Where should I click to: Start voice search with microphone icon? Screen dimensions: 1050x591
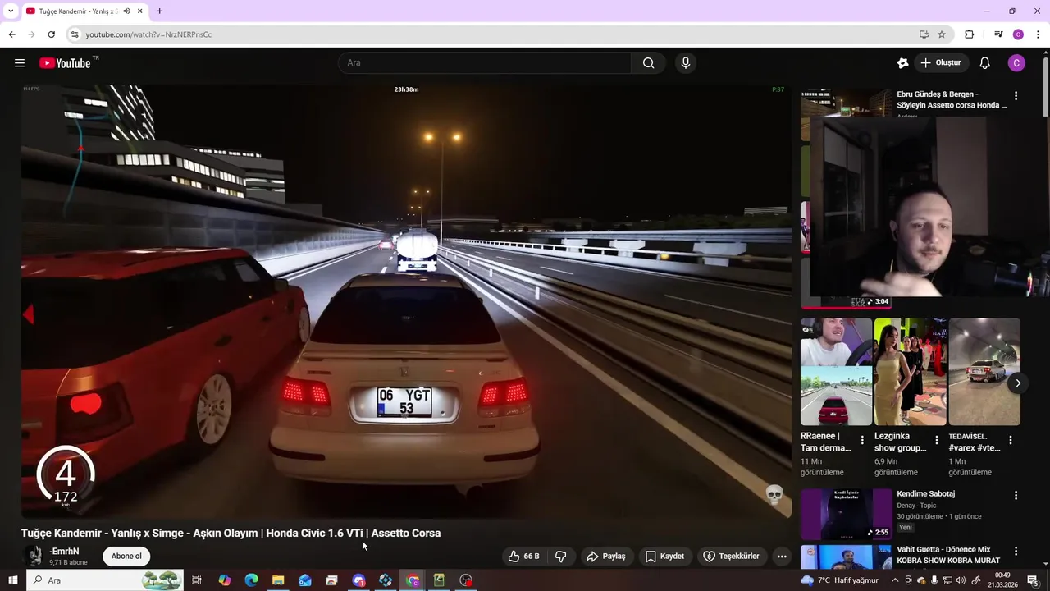[x=686, y=63]
